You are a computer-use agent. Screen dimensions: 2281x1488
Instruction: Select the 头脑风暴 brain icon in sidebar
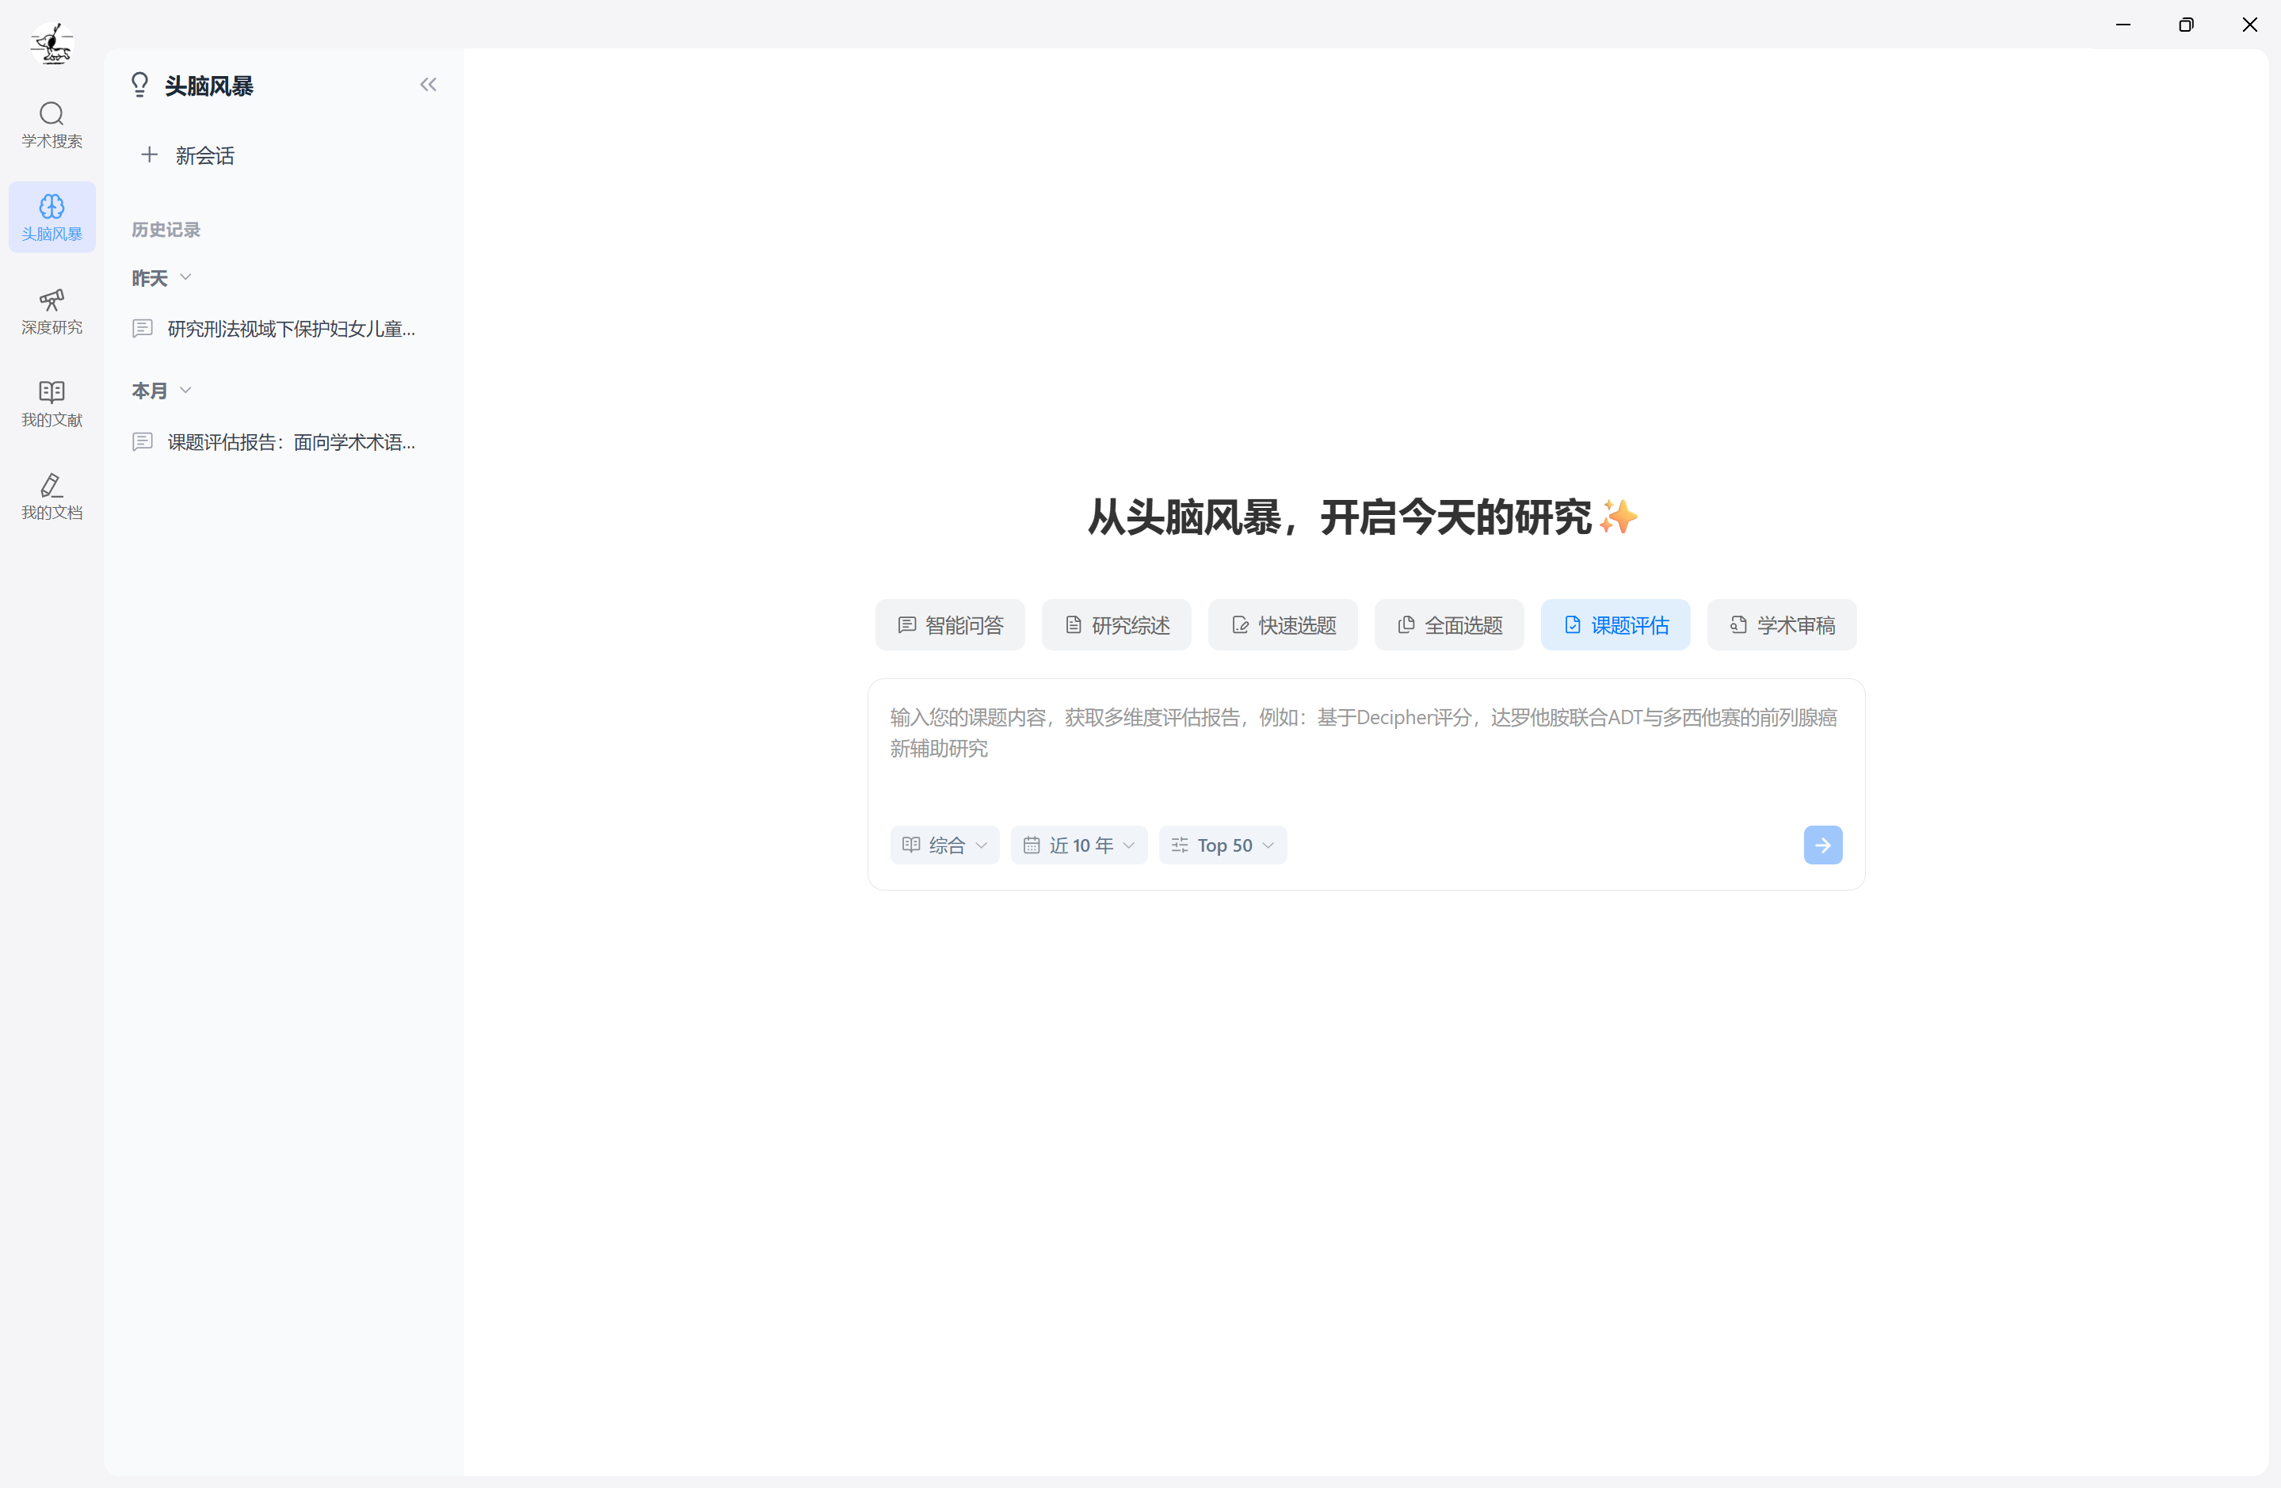coord(51,216)
